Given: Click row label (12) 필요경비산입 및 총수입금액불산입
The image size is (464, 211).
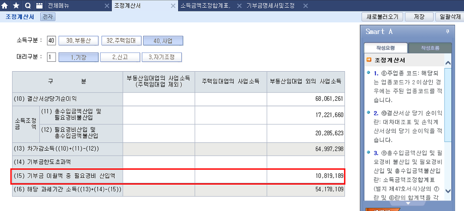Looking at the screenshot, I should (x=81, y=133).
